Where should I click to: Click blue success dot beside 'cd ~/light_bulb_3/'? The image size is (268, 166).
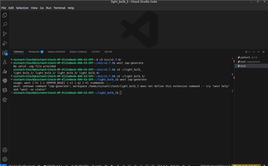(x=12, y=76)
